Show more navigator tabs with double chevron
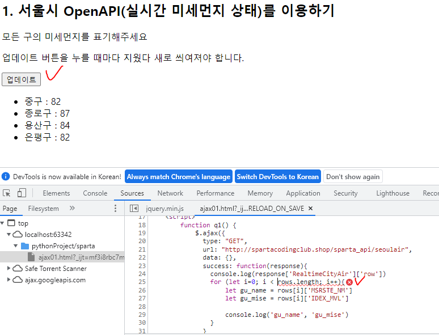The width and height of the screenshot is (439, 335). pyautogui.click(x=72, y=208)
